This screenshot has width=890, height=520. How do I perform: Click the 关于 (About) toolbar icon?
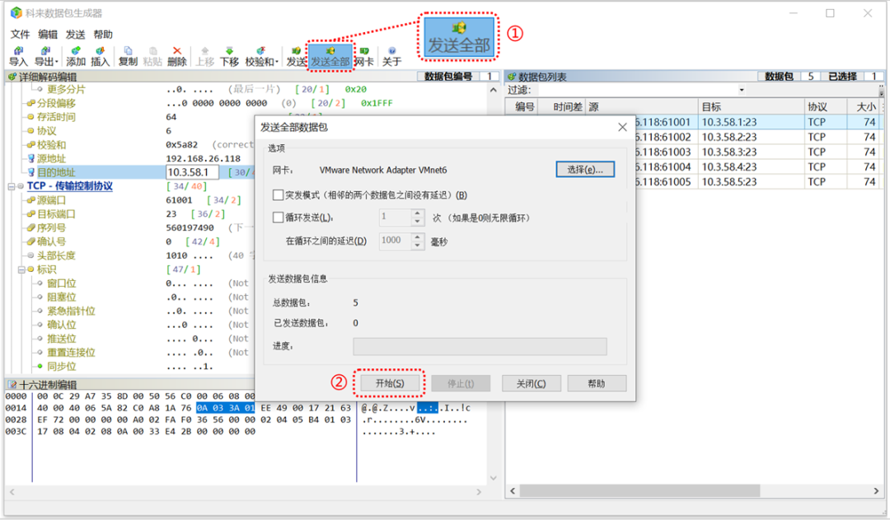392,56
